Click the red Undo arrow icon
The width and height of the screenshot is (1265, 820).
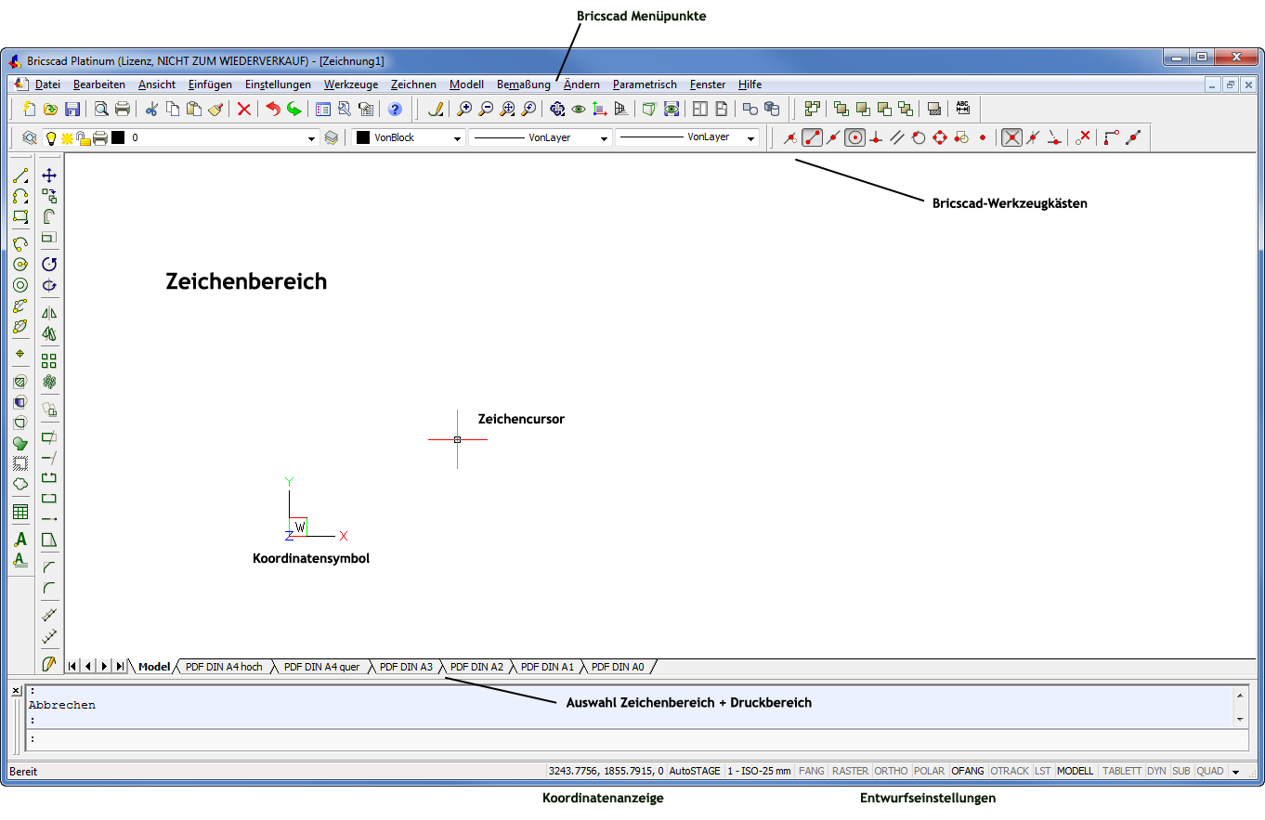coord(272,110)
